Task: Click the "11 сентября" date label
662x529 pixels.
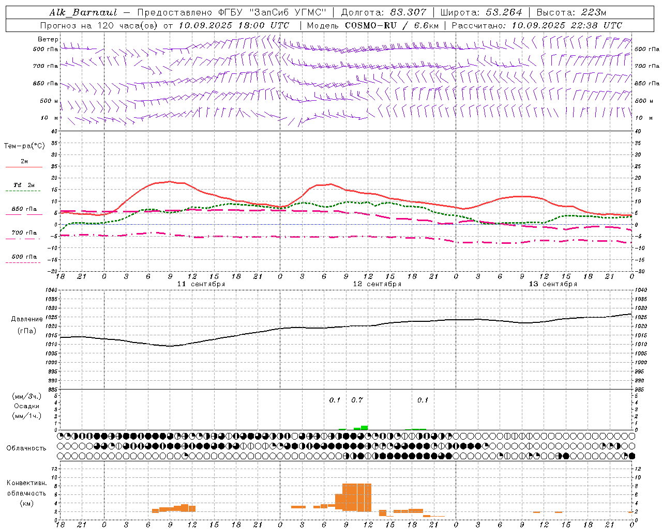Action: click(x=201, y=284)
